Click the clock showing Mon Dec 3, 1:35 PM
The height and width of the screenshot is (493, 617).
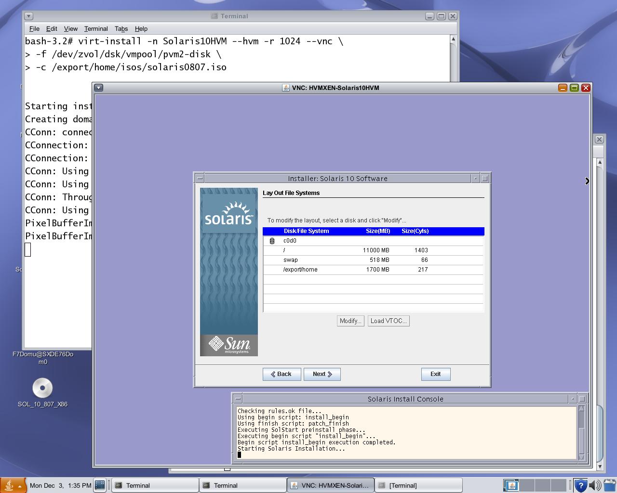tap(60, 485)
